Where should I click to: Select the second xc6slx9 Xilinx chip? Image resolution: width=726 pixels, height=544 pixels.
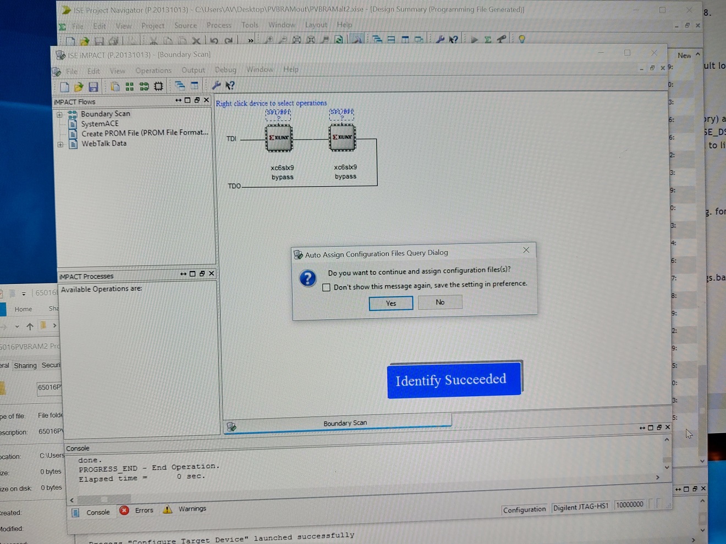(342, 137)
